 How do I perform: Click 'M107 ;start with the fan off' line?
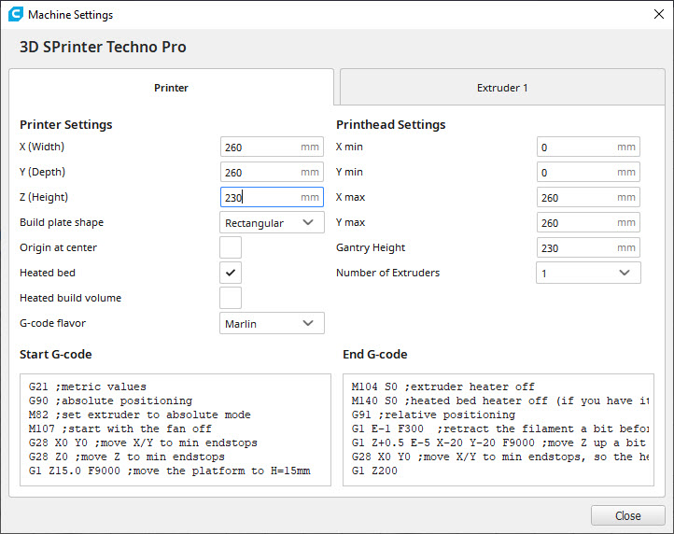click(119, 429)
